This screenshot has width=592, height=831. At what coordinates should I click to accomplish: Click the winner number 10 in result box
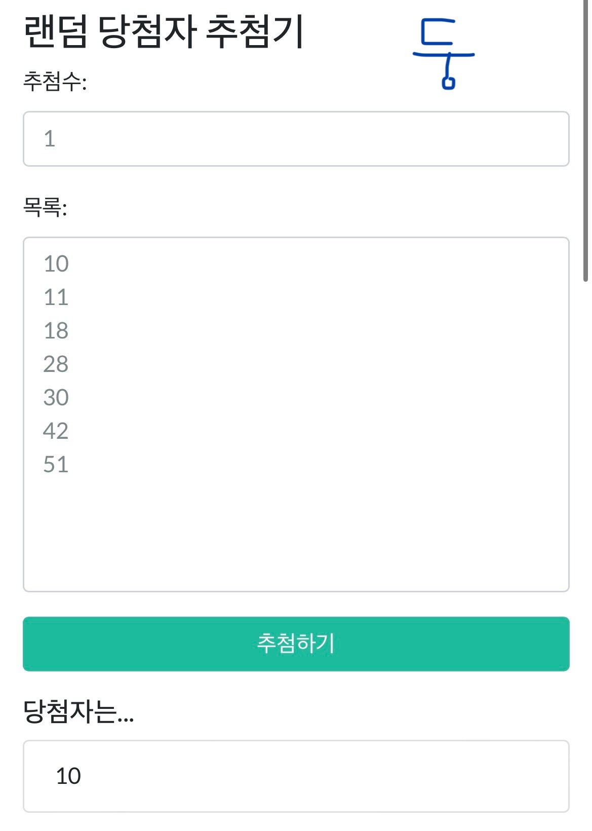click(x=68, y=776)
